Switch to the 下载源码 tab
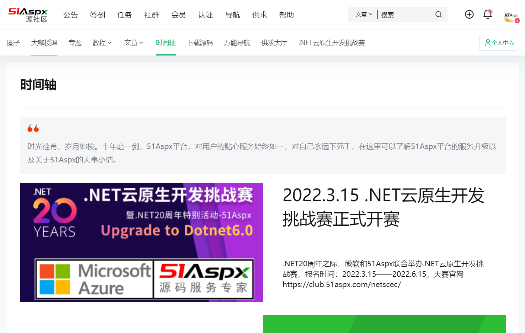The height and width of the screenshot is (333, 525). [200, 42]
